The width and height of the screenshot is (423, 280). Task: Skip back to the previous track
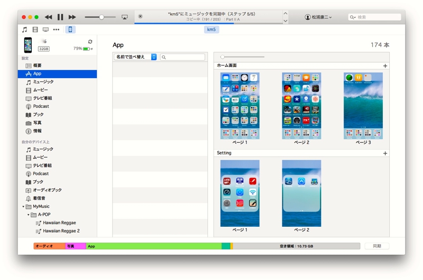(x=48, y=17)
